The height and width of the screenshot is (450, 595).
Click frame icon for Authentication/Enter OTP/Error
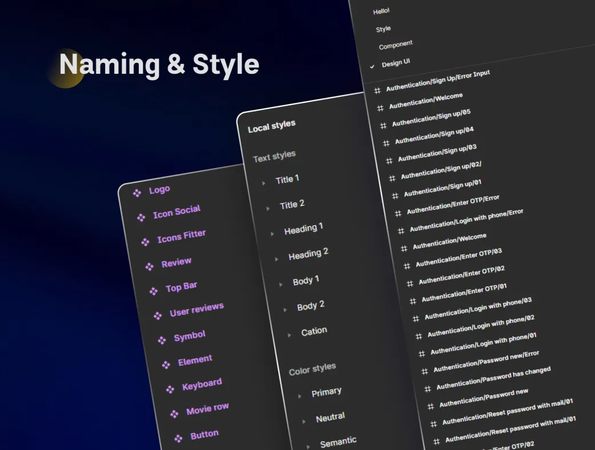tap(398, 213)
